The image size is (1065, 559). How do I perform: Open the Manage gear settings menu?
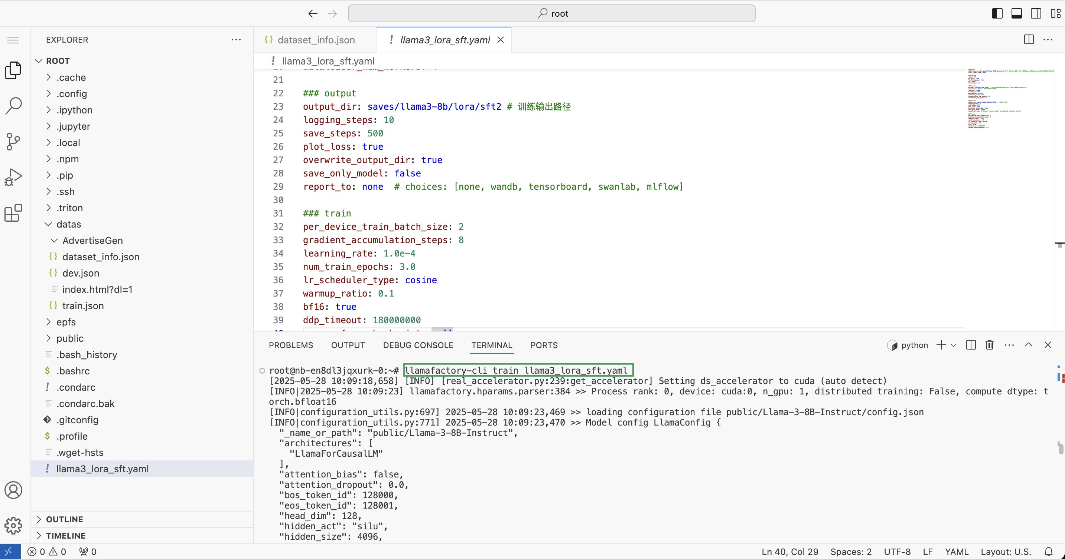point(13,526)
